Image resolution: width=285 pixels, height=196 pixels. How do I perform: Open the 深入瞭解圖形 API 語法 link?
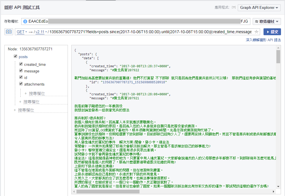point(263,40)
